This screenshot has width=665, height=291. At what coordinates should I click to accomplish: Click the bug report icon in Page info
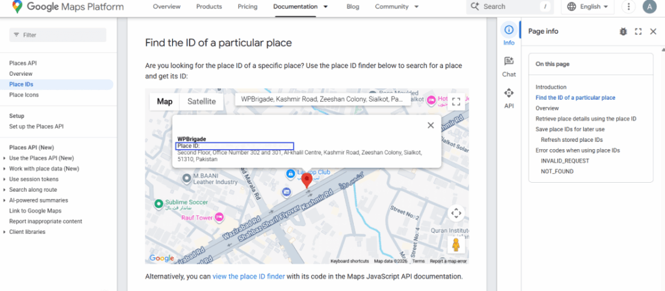pos(623,31)
